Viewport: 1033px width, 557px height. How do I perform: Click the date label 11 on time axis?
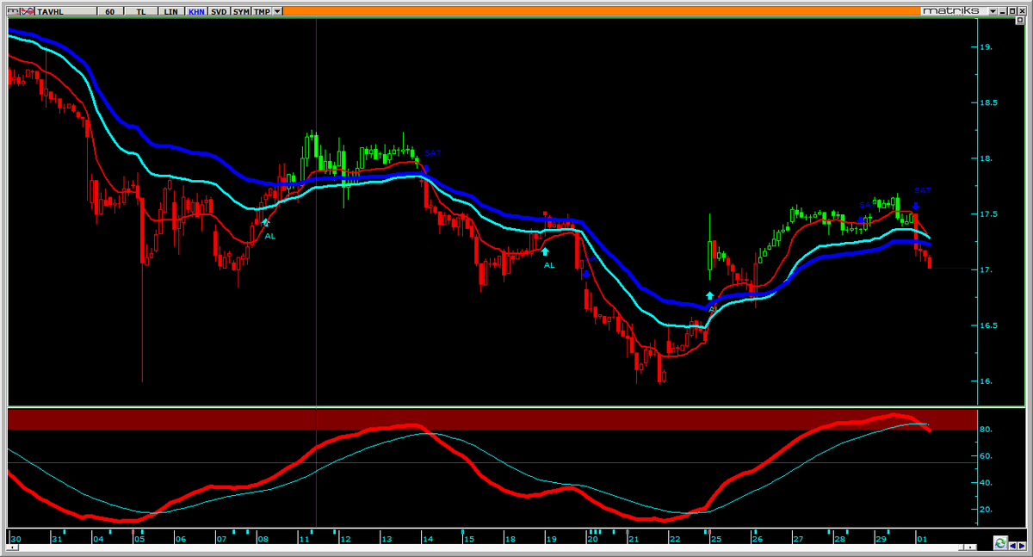click(305, 539)
